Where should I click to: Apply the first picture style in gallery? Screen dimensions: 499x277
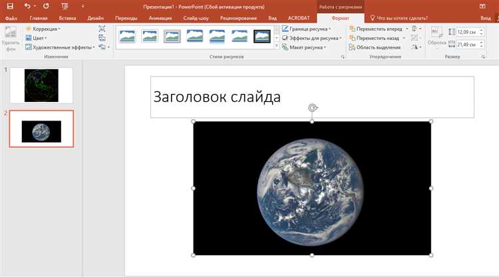(x=127, y=37)
